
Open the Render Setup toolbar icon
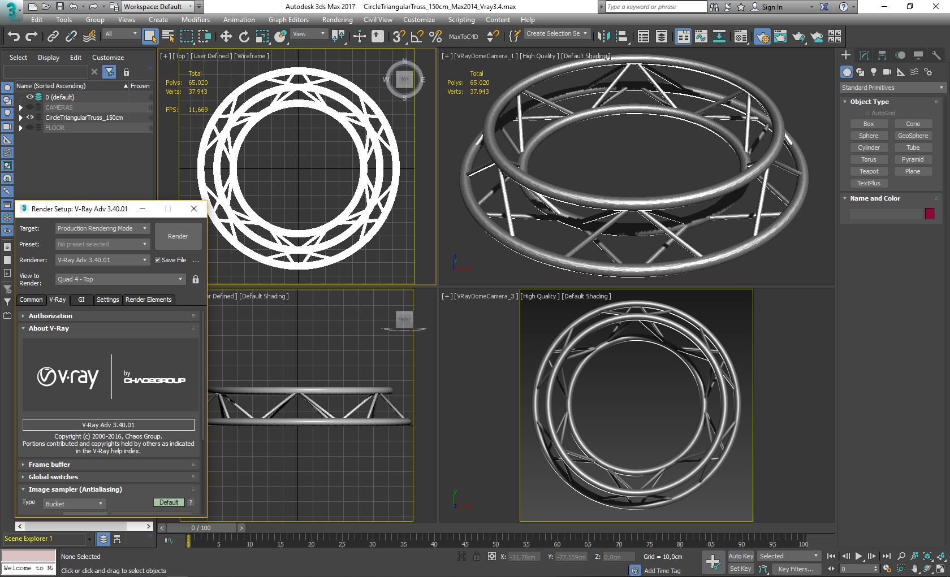point(762,37)
